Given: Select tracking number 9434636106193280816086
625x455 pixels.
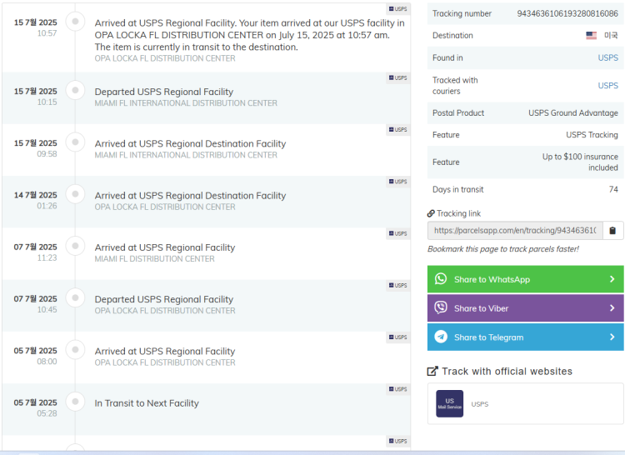Looking at the screenshot, I should [x=567, y=13].
